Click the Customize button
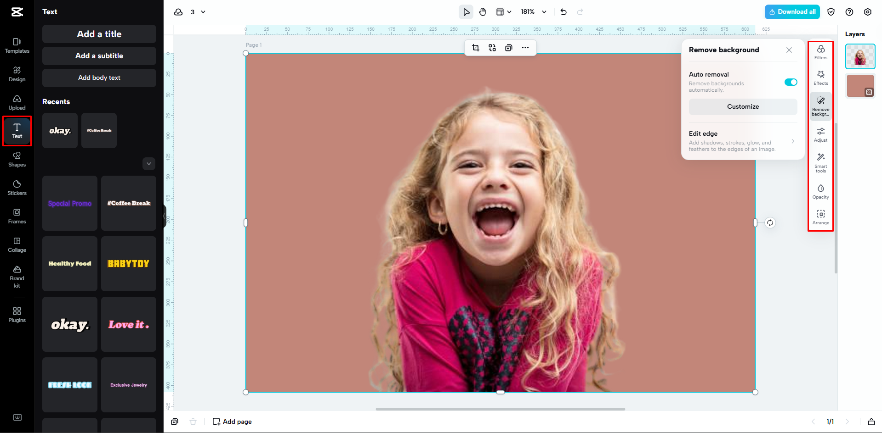The height and width of the screenshot is (433, 882). (x=743, y=106)
